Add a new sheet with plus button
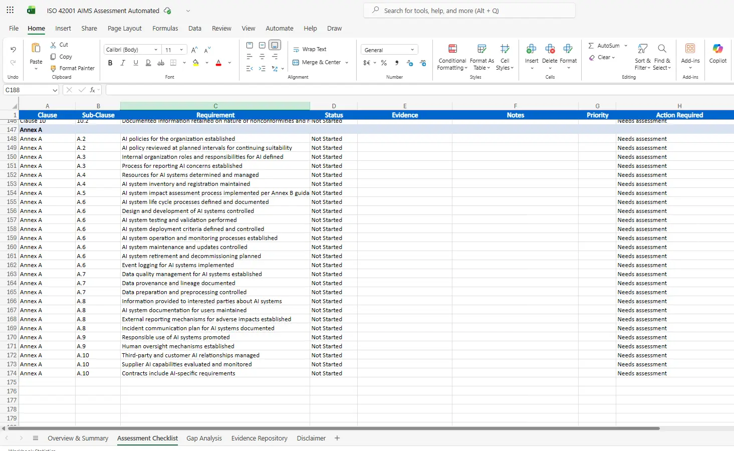 pos(337,438)
